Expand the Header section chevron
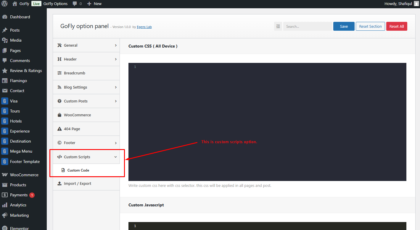Viewport: 420px width, 230px height. (x=116, y=59)
